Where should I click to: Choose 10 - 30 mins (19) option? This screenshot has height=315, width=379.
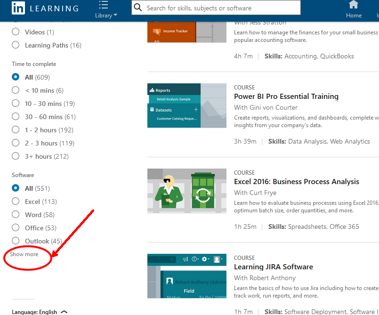click(16, 103)
